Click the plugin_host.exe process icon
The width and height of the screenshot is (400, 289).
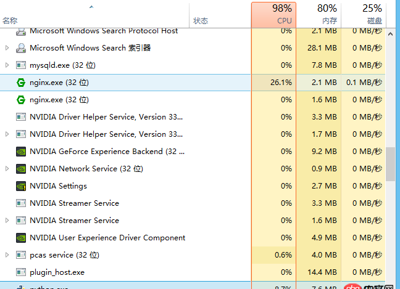pos(20,272)
